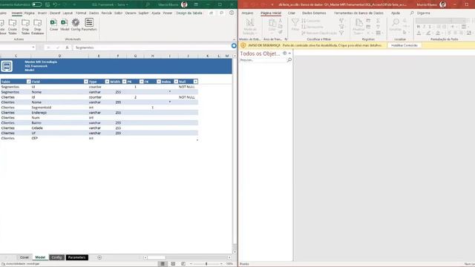Click the Excel horizontal scrollbar thumb

[157, 257]
